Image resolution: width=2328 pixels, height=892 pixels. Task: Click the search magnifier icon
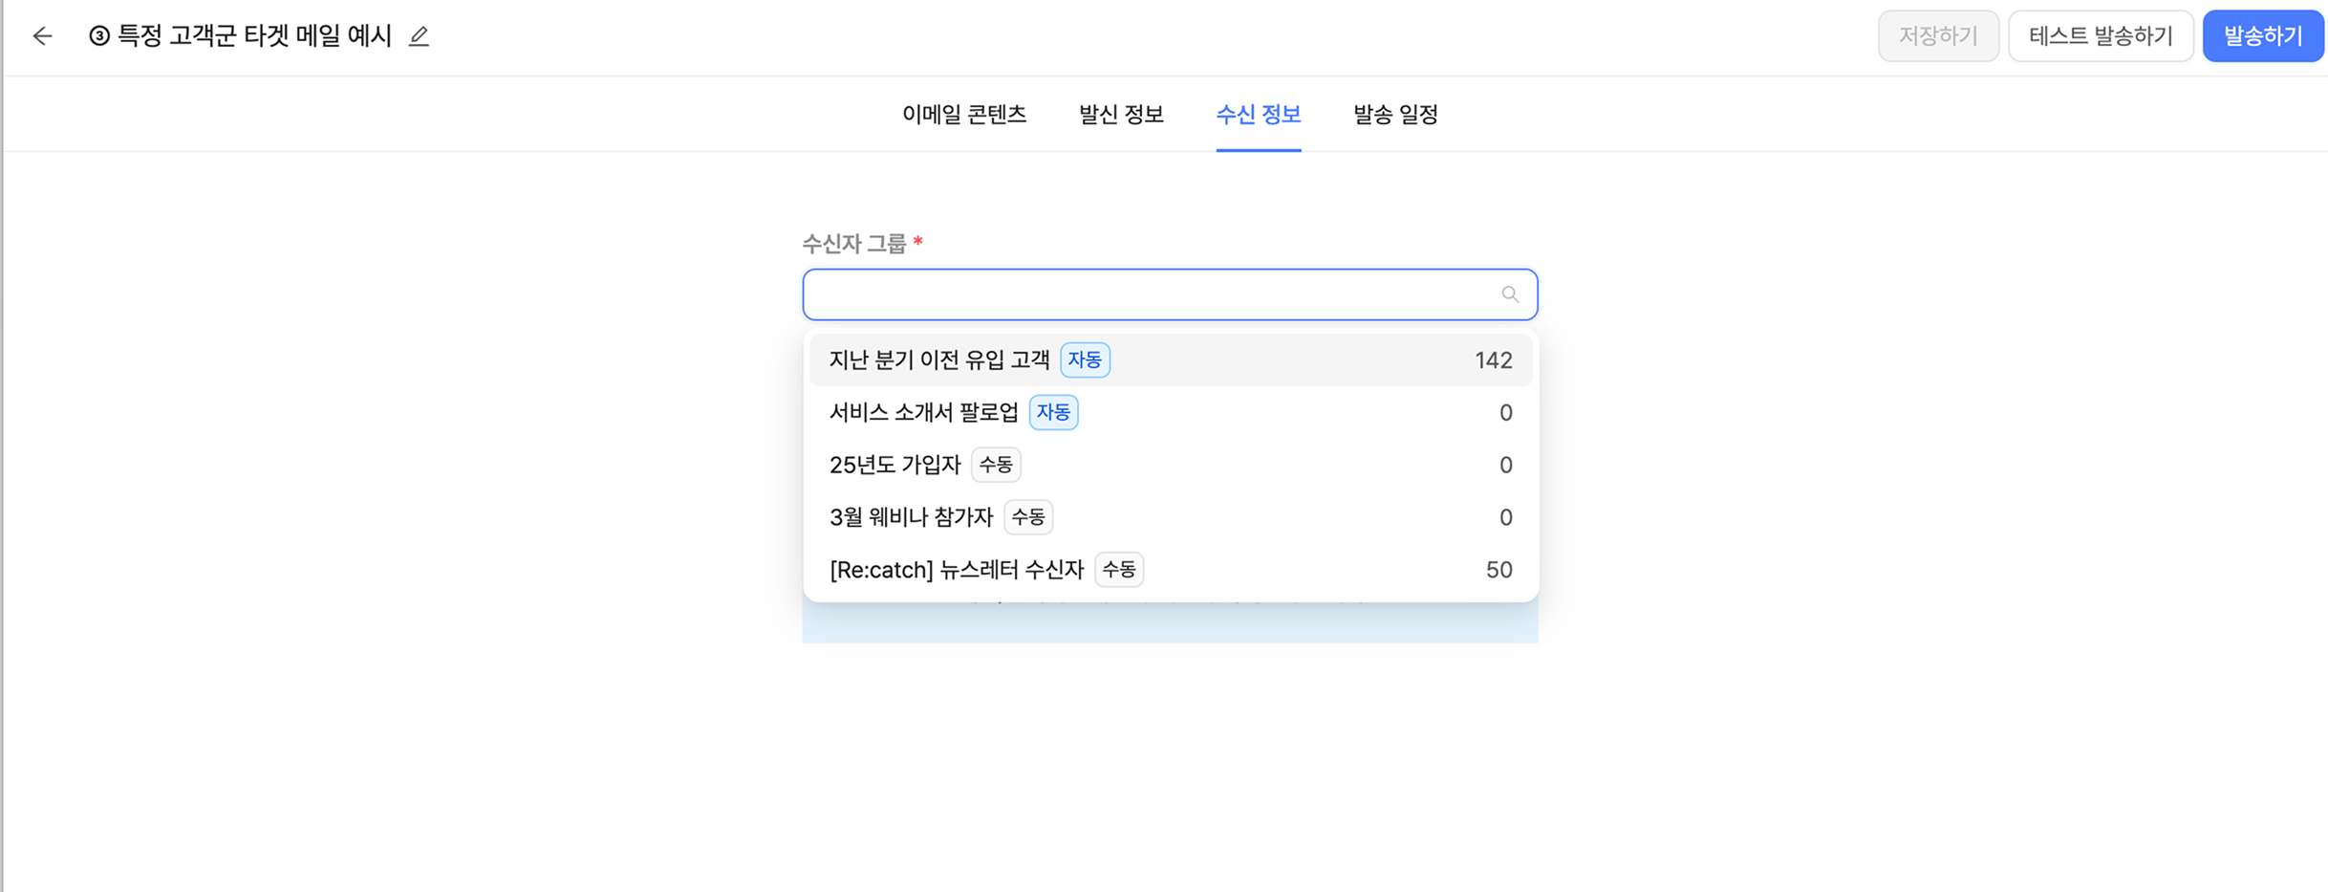point(1509,294)
